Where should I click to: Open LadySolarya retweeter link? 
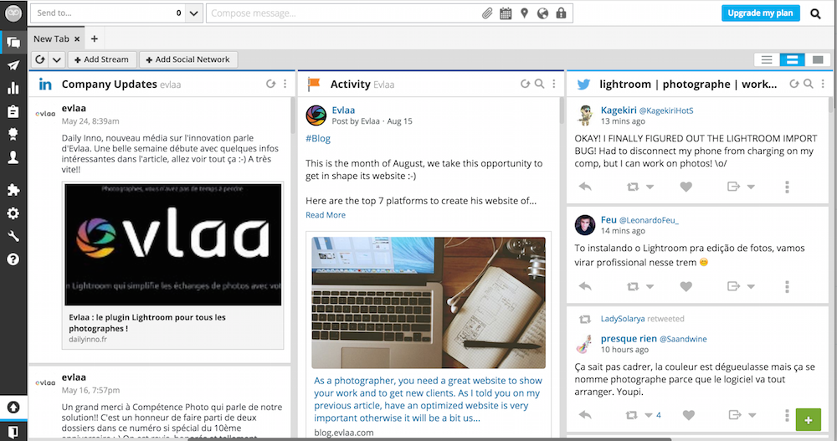pos(623,319)
